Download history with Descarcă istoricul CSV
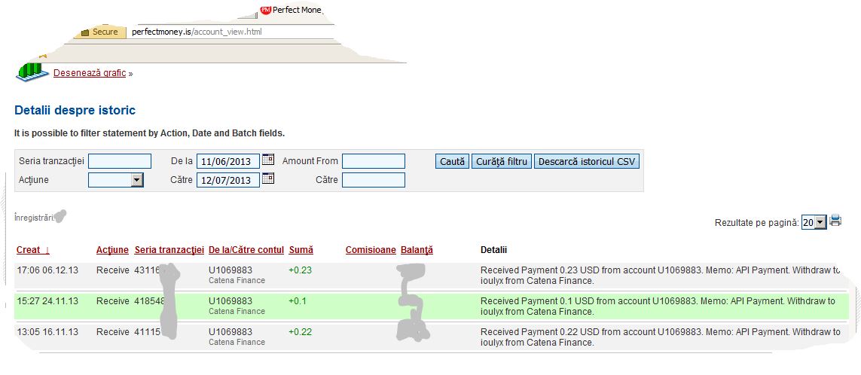The image size is (861, 375). point(587,161)
